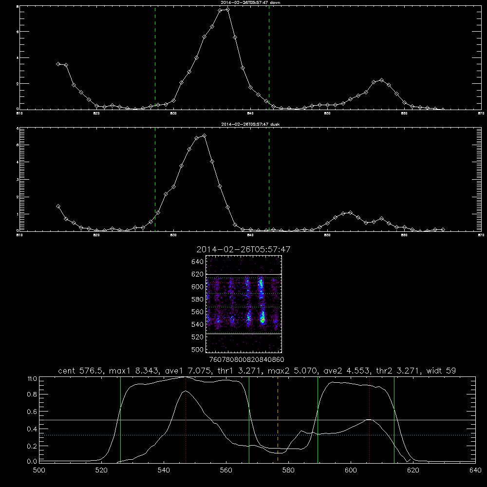Select the orange dashed center line in bottom plot
The image size is (487, 487).
[x=278, y=419]
